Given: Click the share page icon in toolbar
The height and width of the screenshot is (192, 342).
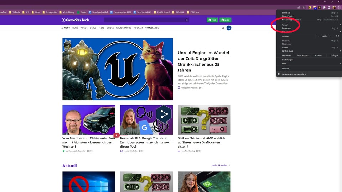Looking at the screenshot, I should point(299,7).
